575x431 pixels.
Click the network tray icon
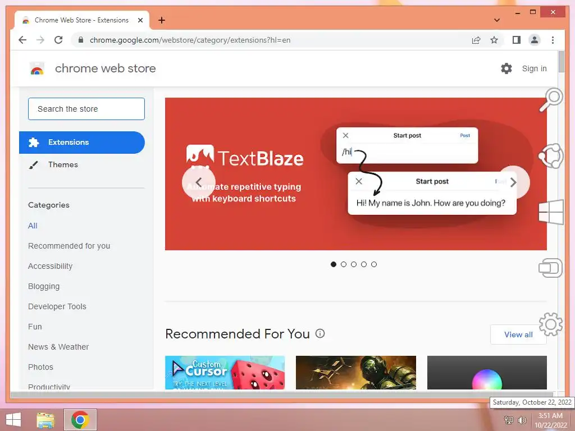tap(508, 420)
